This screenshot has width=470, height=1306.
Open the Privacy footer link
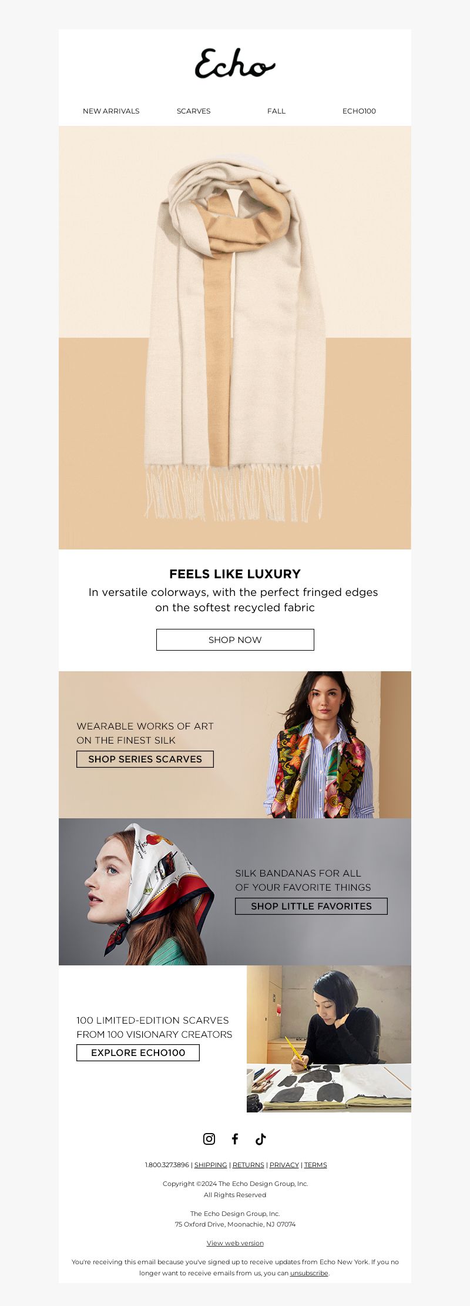tap(284, 1165)
